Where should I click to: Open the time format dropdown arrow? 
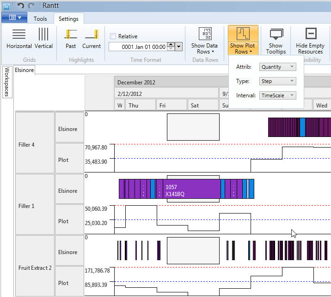click(179, 47)
